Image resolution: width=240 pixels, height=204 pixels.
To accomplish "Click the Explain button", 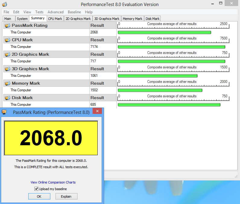I will (66, 196).
